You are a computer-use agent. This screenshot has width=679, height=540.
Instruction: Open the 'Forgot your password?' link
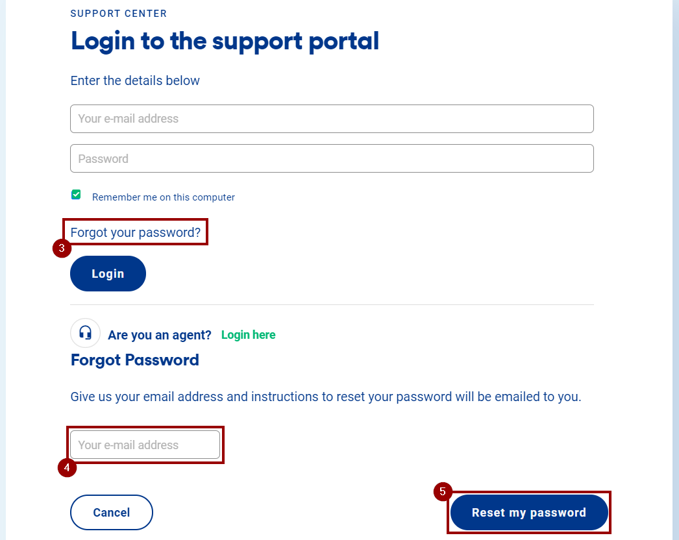[136, 232]
